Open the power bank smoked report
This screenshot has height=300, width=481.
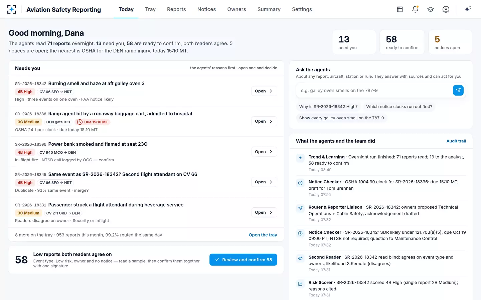(264, 152)
